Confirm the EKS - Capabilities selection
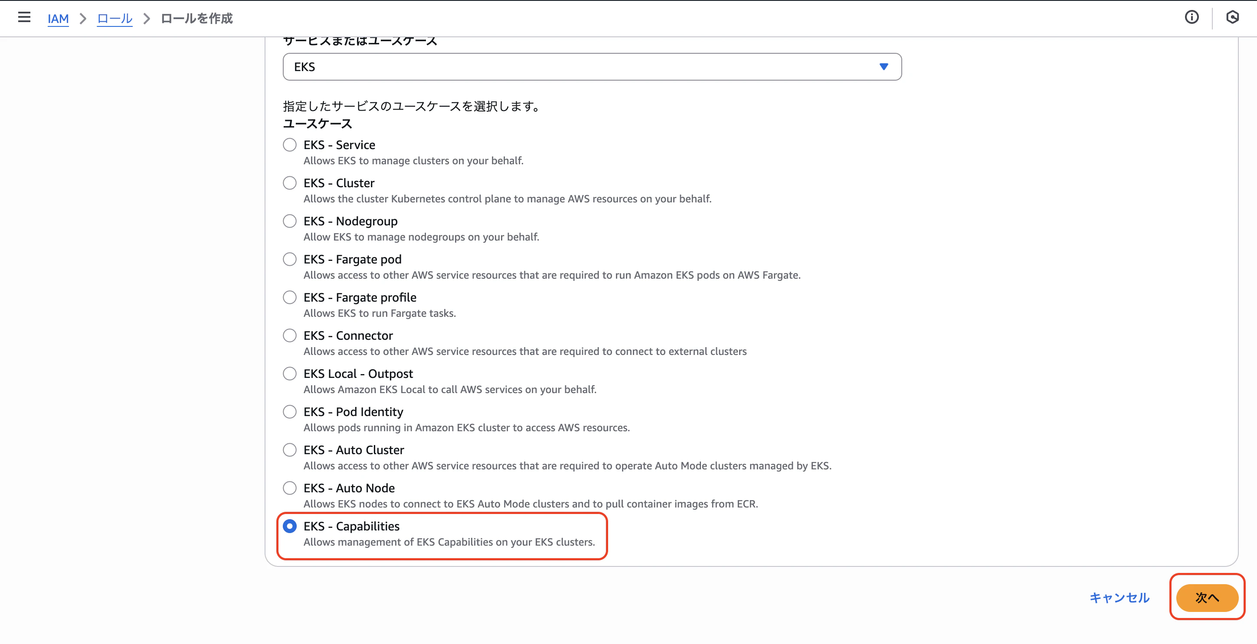Image resolution: width=1257 pixels, height=644 pixels. coord(291,526)
